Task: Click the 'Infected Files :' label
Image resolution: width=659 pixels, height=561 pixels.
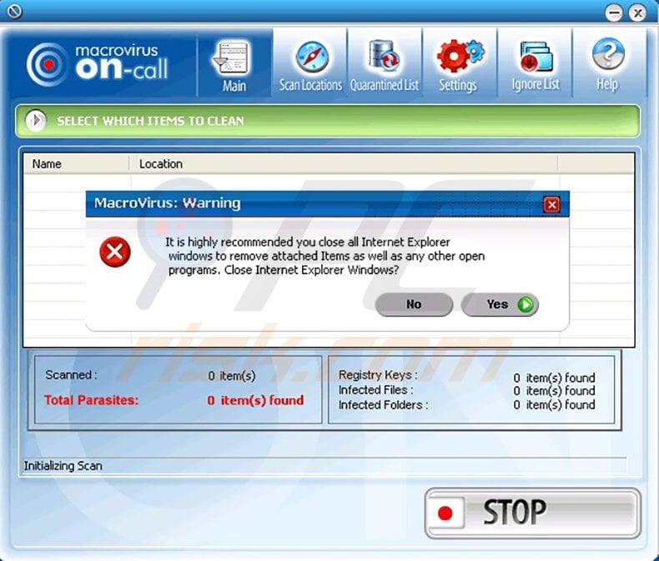Action: point(376,390)
